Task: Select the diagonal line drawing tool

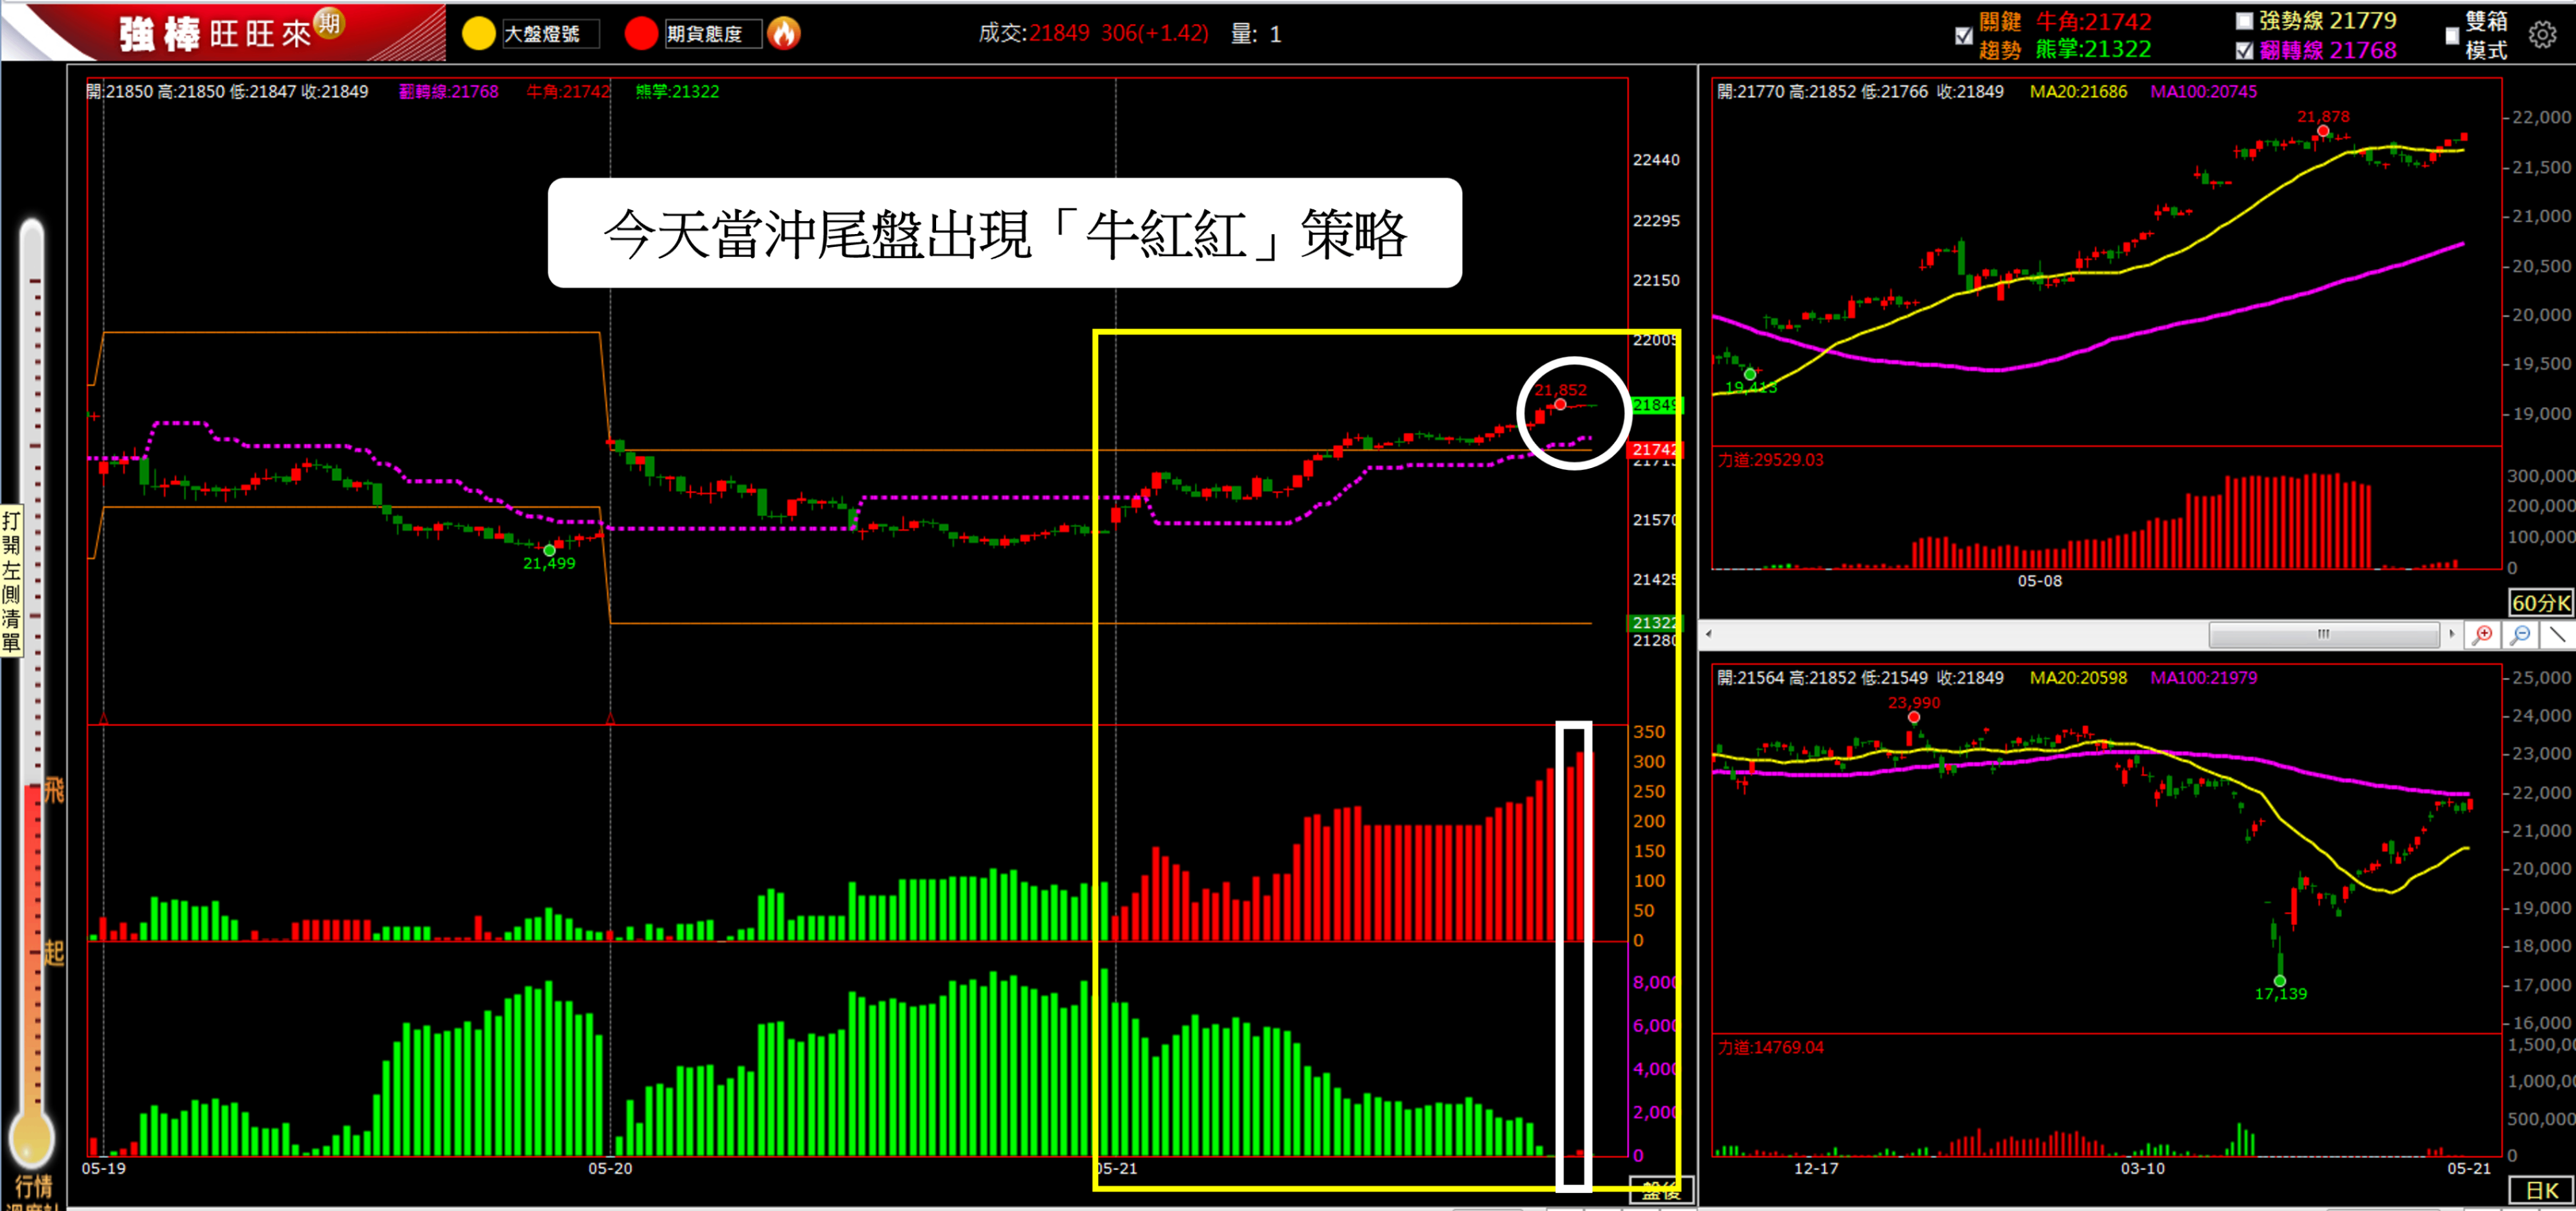Action: click(x=2558, y=635)
